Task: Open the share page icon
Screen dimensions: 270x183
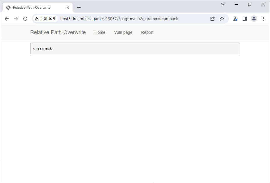Action: (213, 19)
